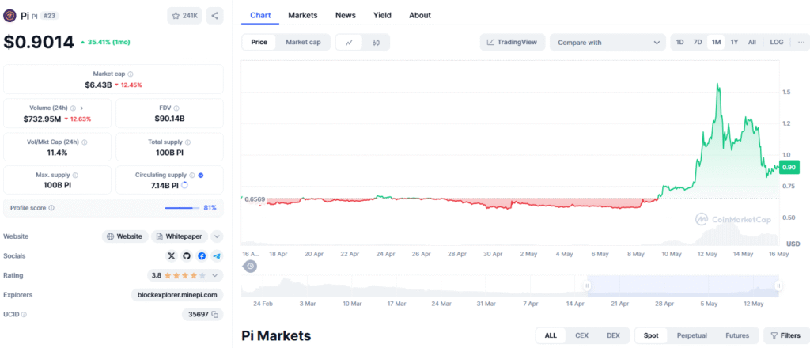Screen dimensions: 810x348
Task: Click the verified circulating supply badge
Action: pos(201,176)
